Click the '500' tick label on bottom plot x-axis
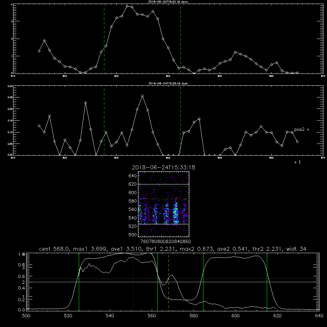The height and width of the screenshot is (327, 327). coord(26,316)
